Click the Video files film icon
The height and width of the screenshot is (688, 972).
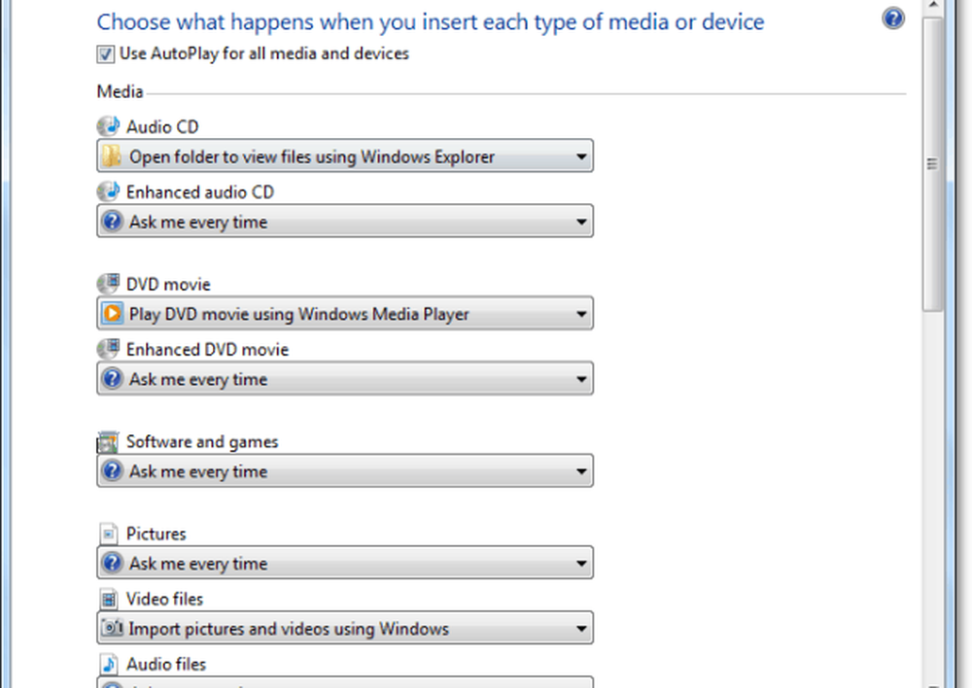click(x=109, y=599)
